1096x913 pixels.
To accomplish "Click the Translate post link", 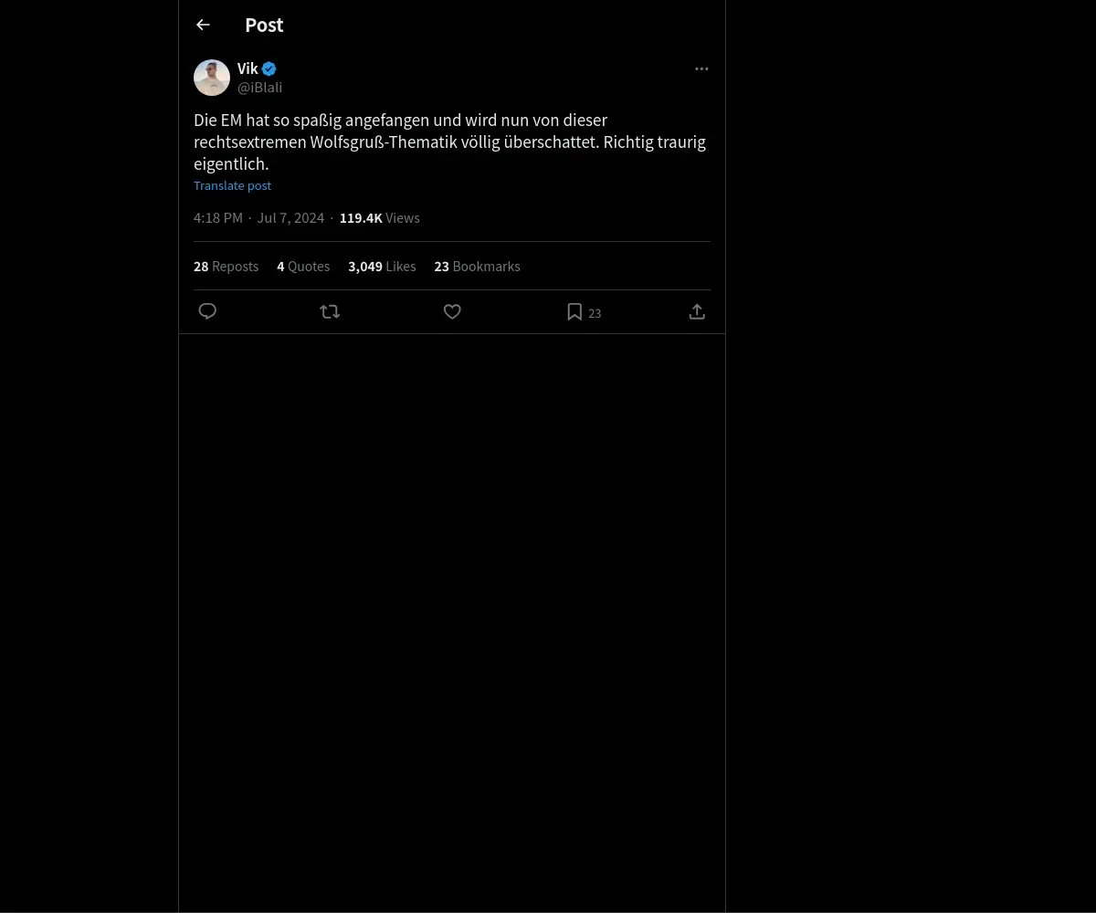I will 232,185.
